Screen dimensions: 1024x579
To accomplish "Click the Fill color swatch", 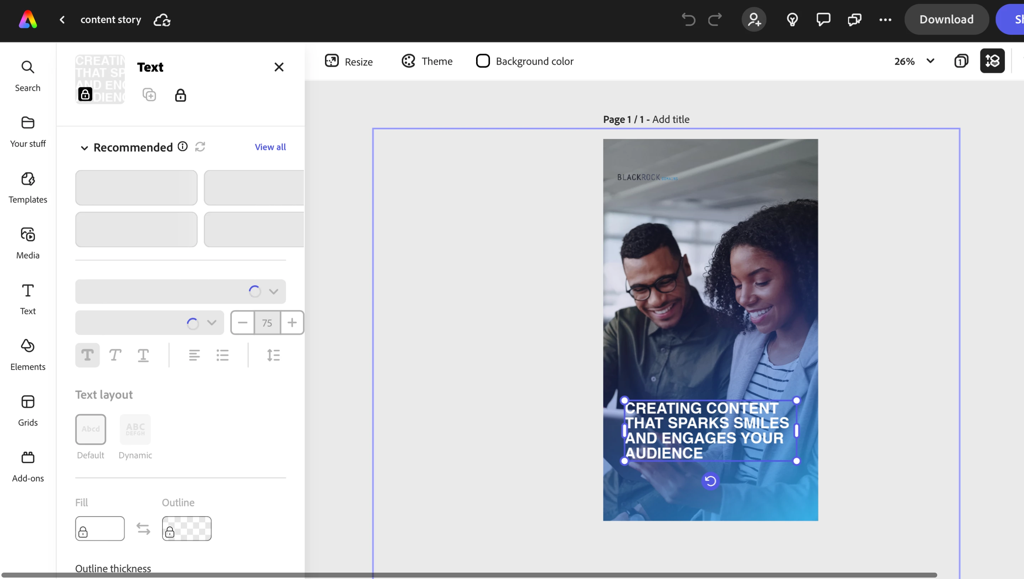I will (x=100, y=529).
